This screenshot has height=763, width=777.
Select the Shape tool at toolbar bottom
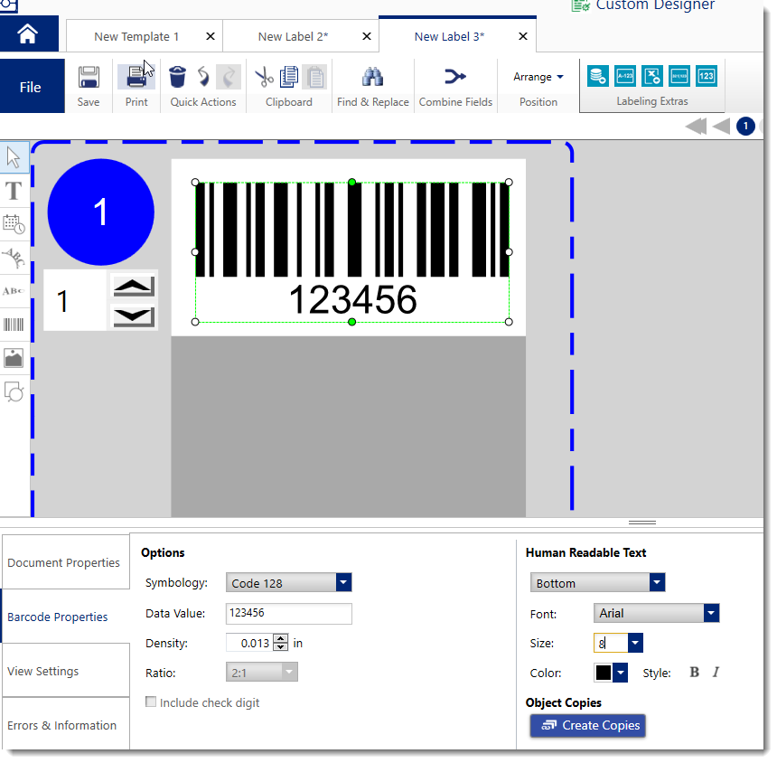click(14, 391)
